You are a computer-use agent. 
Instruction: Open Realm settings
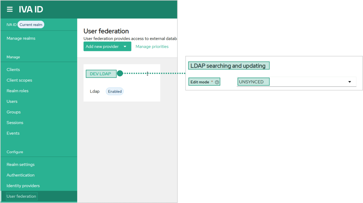pos(20,165)
